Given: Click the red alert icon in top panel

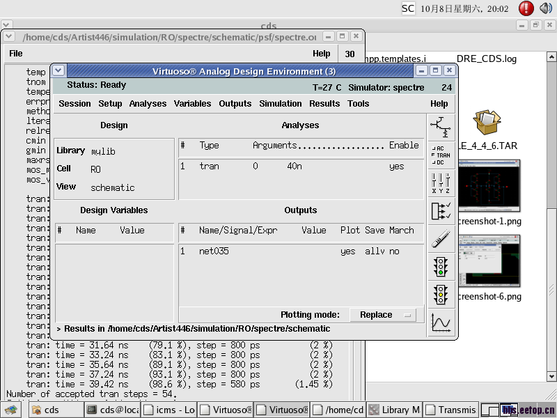Looking at the screenshot, I should click(x=526, y=8).
